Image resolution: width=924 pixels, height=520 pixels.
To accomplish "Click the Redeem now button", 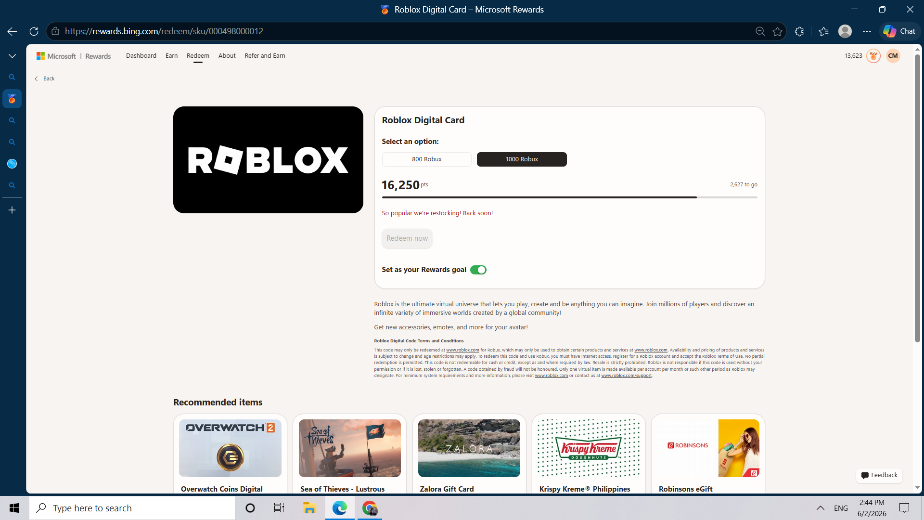I will tap(407, 238).
